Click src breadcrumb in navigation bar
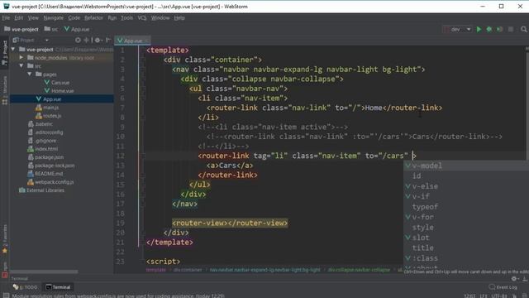The width and height of the screenshot is (529, 298). point(51,30)
